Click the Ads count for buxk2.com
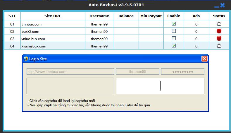This screenshot has height=133, width=231. pos(196,31)
